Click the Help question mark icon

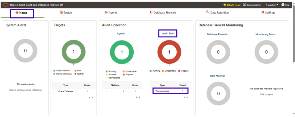click(x=283, y=5)
